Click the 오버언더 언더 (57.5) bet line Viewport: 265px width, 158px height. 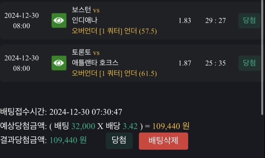click(x=114, y=31)
